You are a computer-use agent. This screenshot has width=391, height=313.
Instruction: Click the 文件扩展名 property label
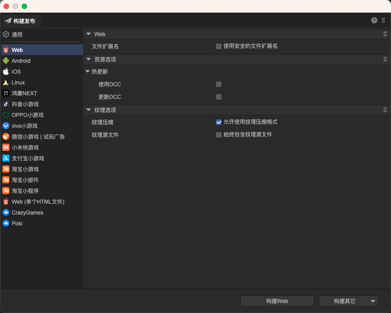tap(105, 47)
